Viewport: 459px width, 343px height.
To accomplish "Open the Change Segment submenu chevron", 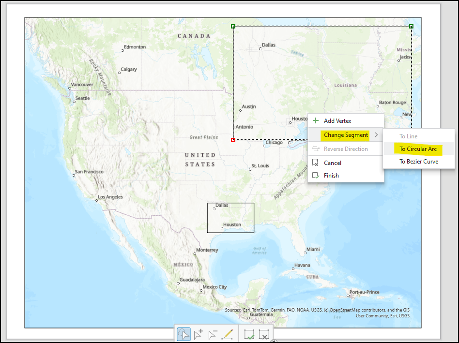I will pos(375,135).
